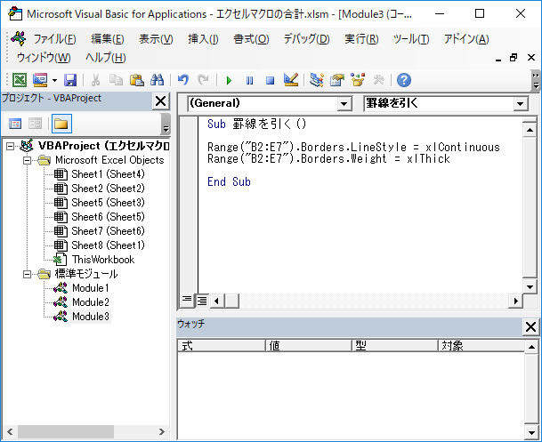Click code editor horizontal scroll left arrow

[217, 301]
